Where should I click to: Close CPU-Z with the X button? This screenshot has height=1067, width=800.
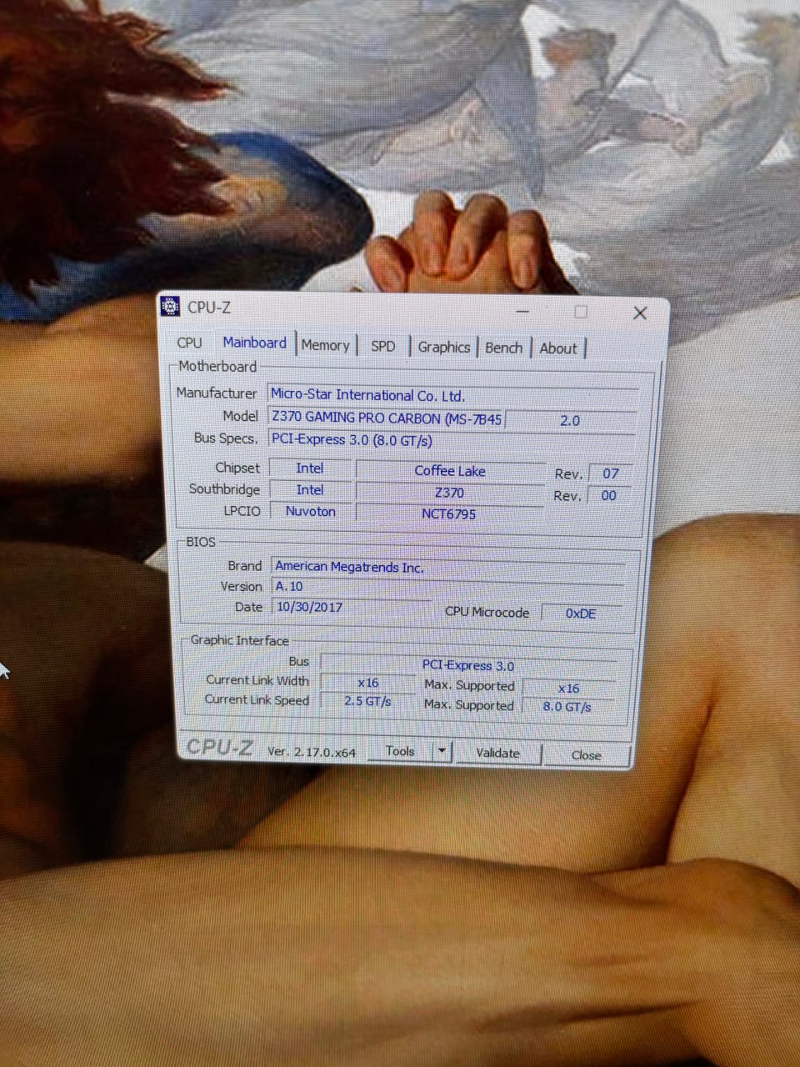[640, 313]
